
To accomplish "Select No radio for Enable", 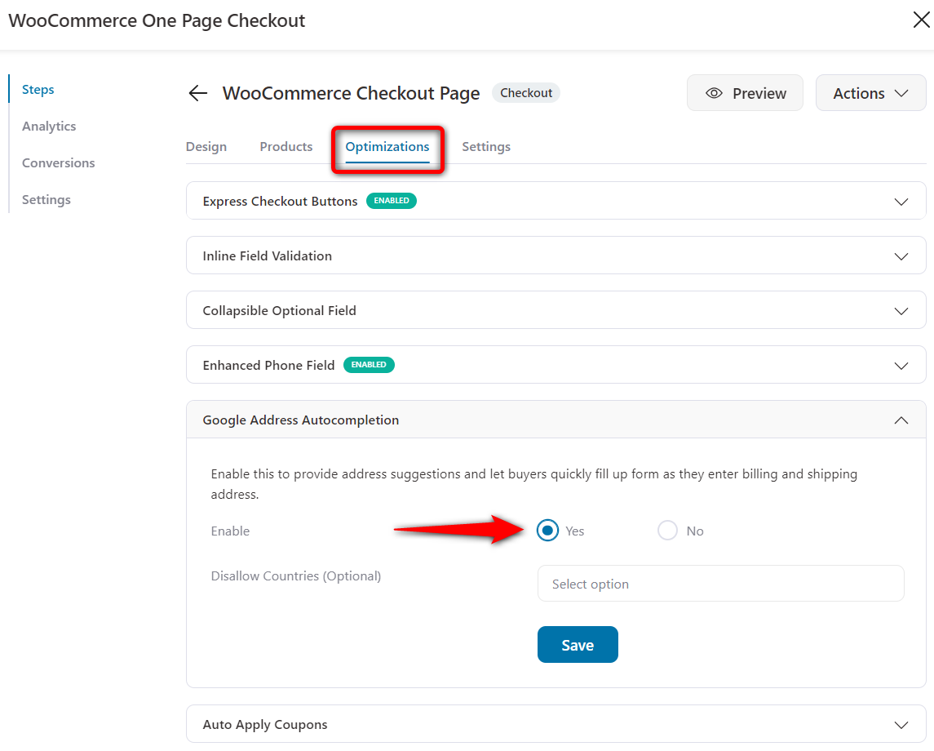I will [667, 531].
